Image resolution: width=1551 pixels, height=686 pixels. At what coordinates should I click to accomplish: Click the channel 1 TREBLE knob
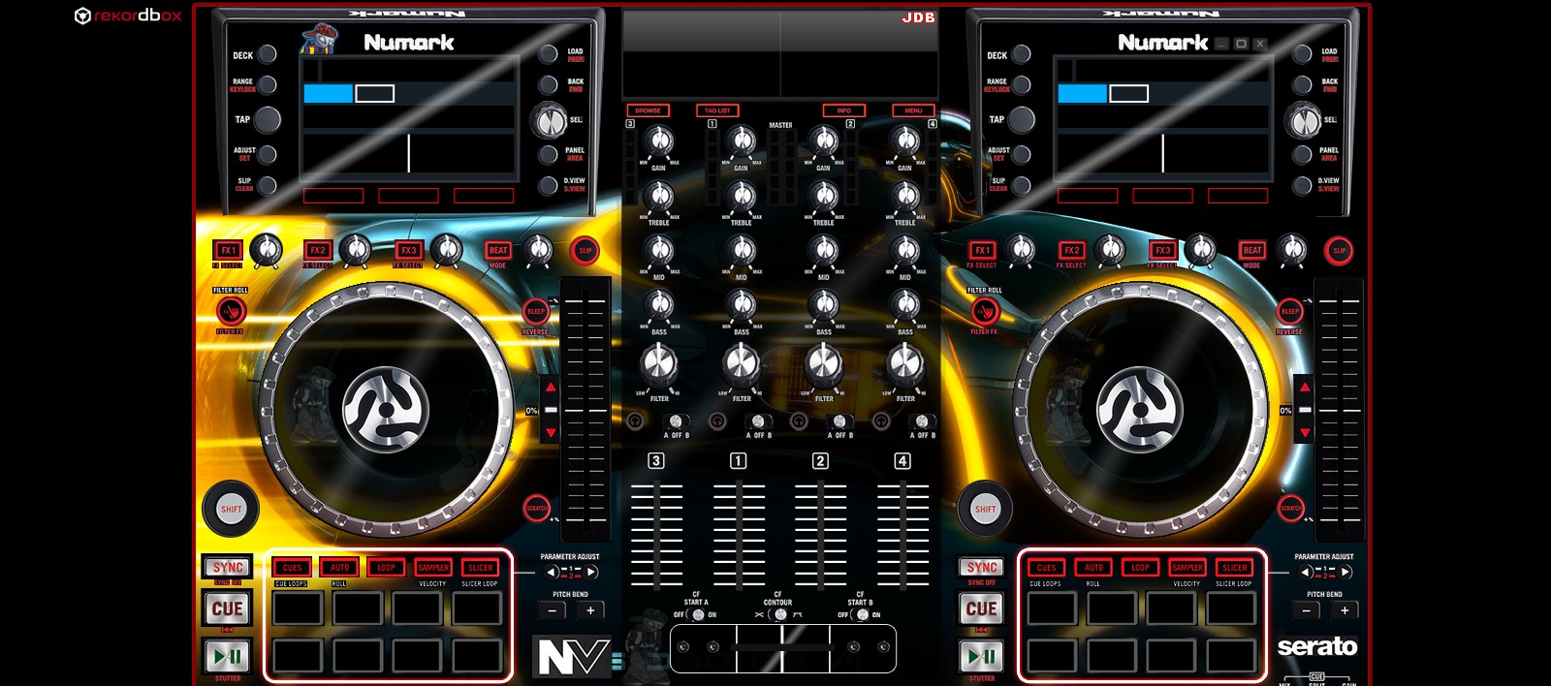pos(742,196)
